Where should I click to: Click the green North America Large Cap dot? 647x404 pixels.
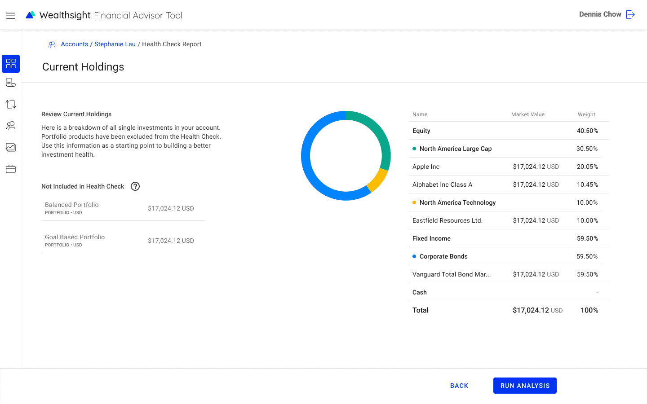point(414,149)
